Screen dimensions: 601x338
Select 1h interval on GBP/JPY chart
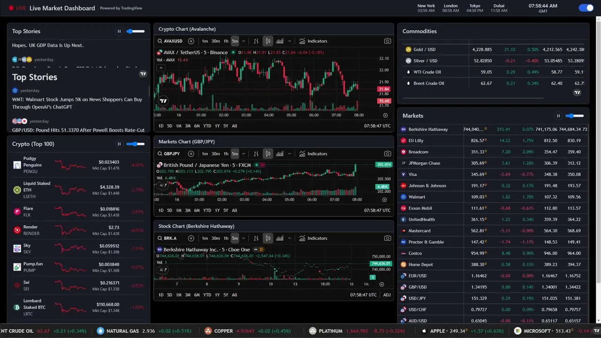[226, 154]
